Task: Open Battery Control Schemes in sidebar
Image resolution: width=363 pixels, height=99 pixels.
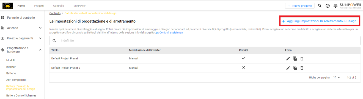Action: coord(21,96)
